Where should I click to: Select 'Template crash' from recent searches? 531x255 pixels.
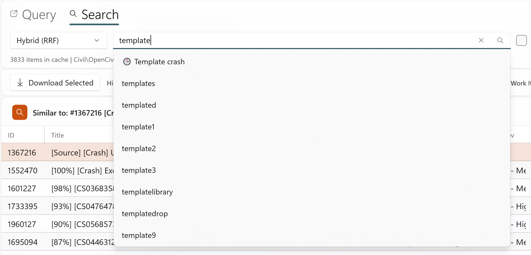pyautogui.click(x=159, y=62)
